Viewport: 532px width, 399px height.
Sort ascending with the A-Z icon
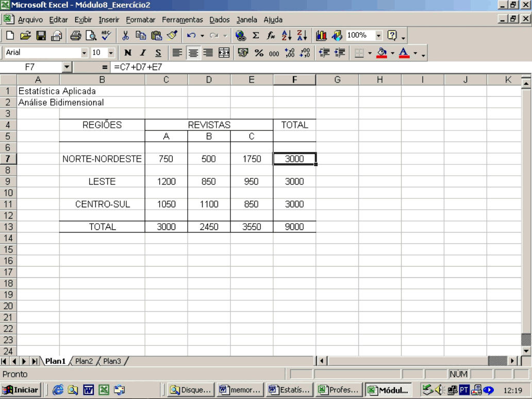[x=288, y=36]
